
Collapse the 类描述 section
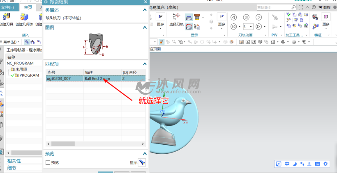tap(145, 10)
